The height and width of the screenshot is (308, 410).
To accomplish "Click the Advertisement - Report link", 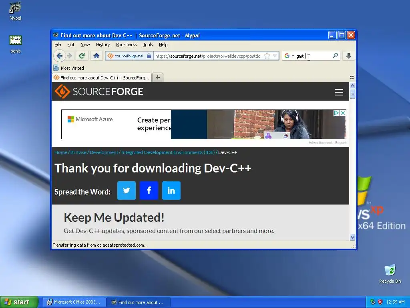I will pos(328,142).
